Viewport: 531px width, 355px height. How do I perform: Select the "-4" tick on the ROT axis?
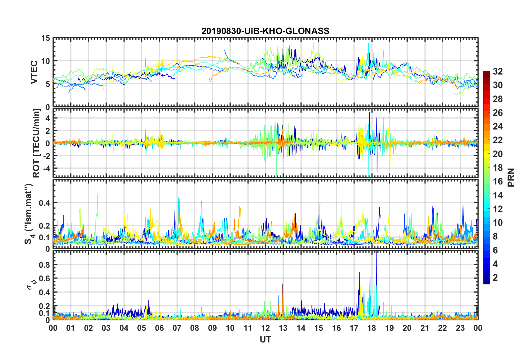[x=47, y=168]
